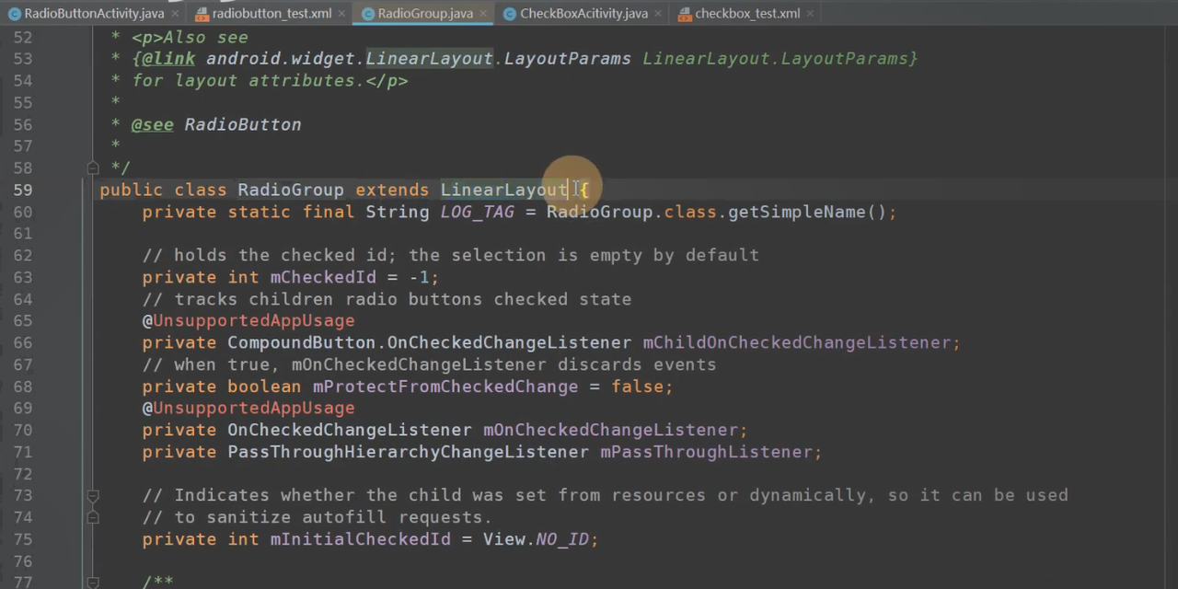The image size is (1178, 589).
Task: Click the mPassThroughListener field name
Action: point(706,452)
